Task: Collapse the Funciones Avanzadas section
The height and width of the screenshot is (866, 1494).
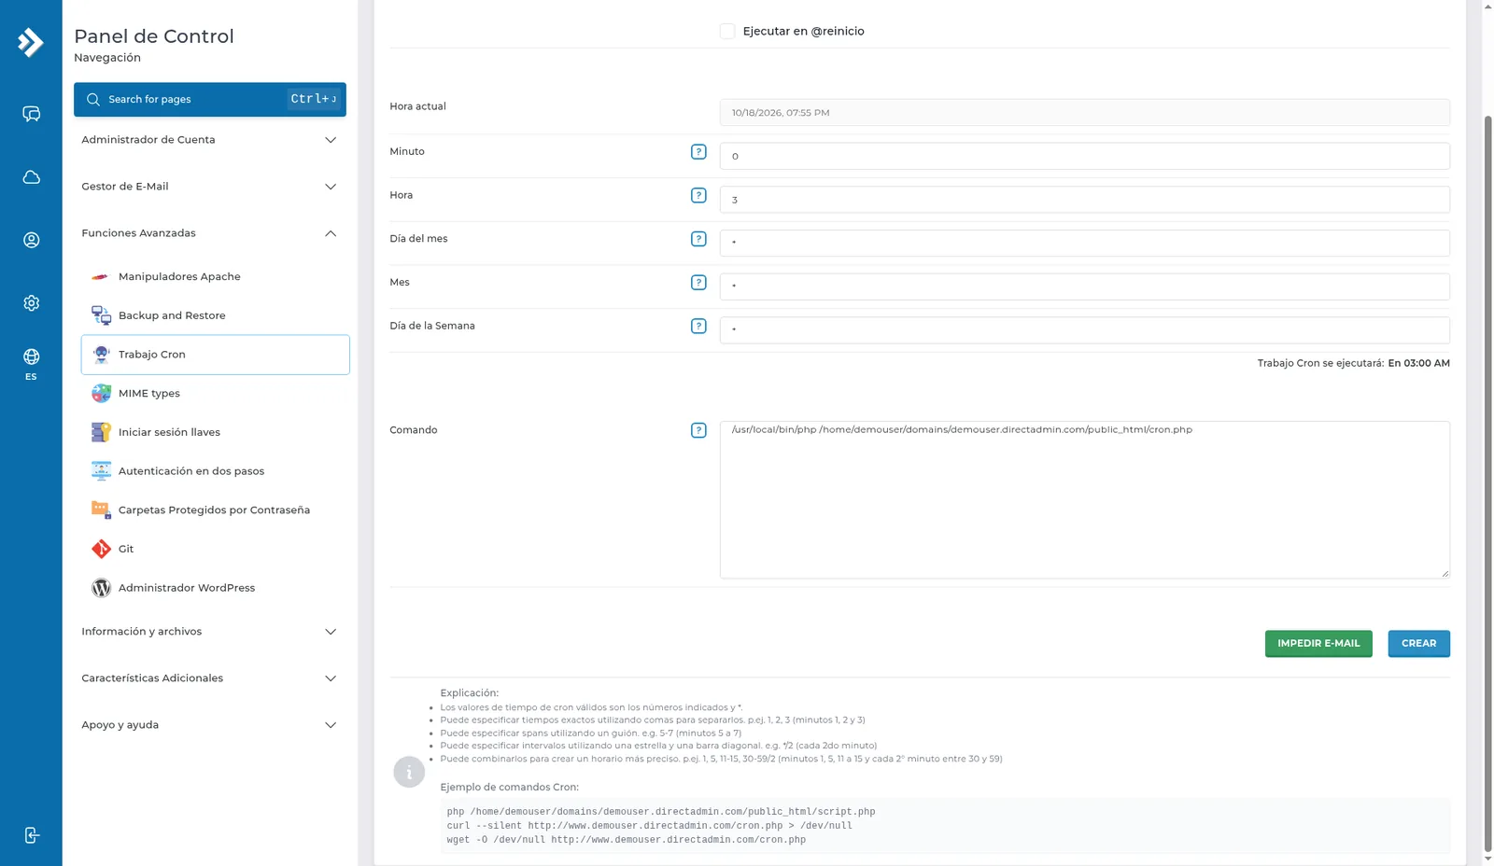Action: click(210, 233)
